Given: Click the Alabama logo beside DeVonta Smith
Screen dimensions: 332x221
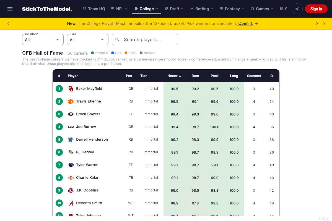Looking at the screenshot, I should (71, 203).
